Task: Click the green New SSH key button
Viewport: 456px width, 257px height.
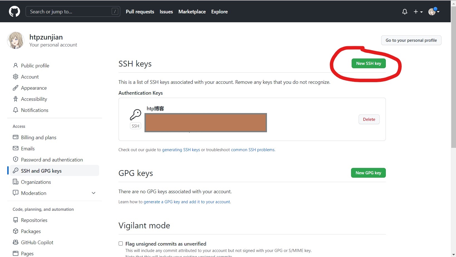Action: coord(368,63)
